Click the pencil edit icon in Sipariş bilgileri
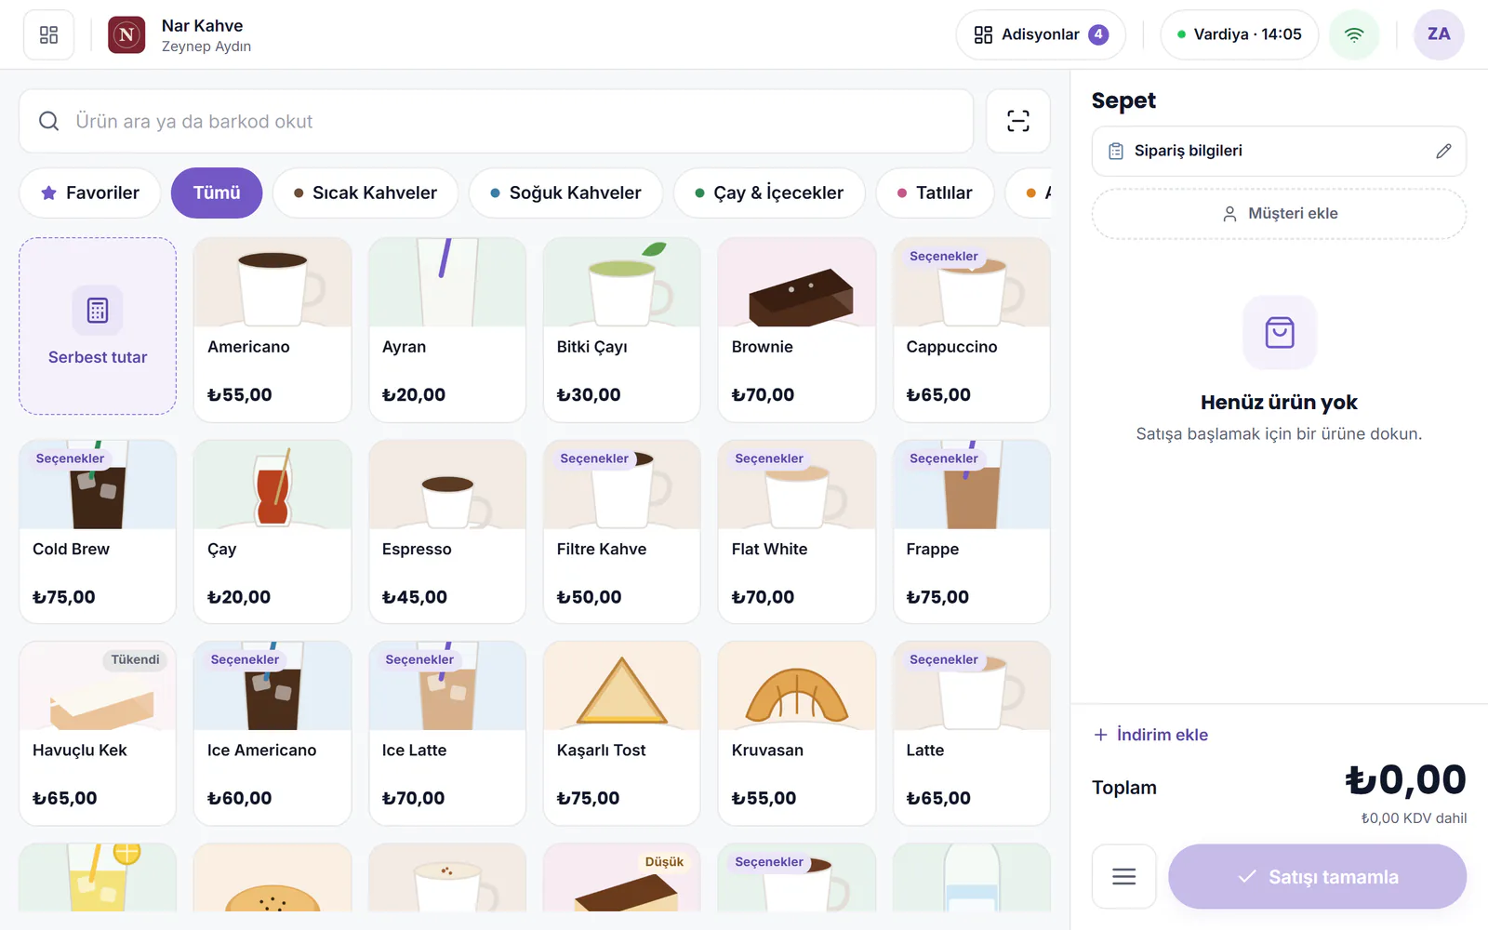The image size is (1488, 930). coord(1443,151)
